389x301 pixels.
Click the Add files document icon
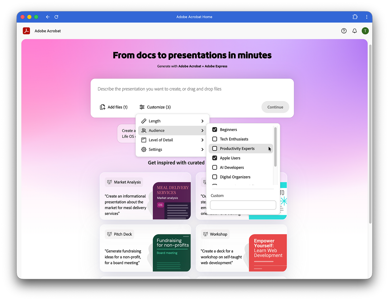tap(103, 107)
